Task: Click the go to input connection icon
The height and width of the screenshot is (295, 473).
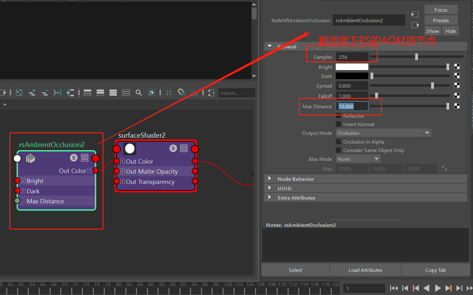Action: (415, 14)
